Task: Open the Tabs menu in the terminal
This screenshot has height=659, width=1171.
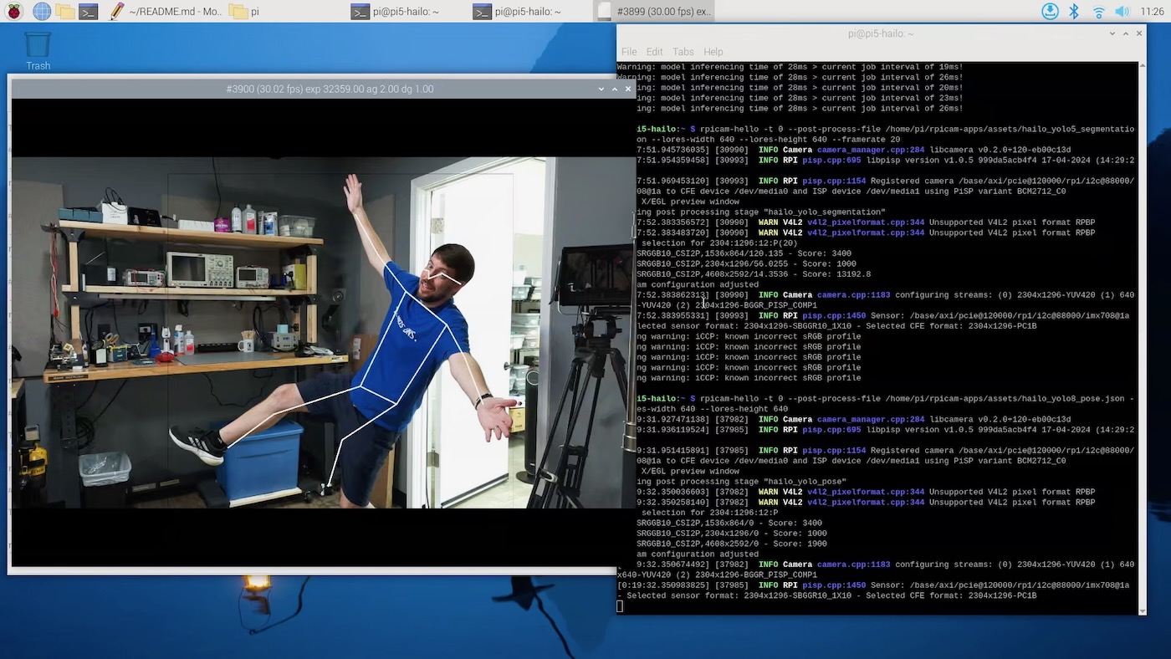Action: pyautogui.click(x=683, y=51)
